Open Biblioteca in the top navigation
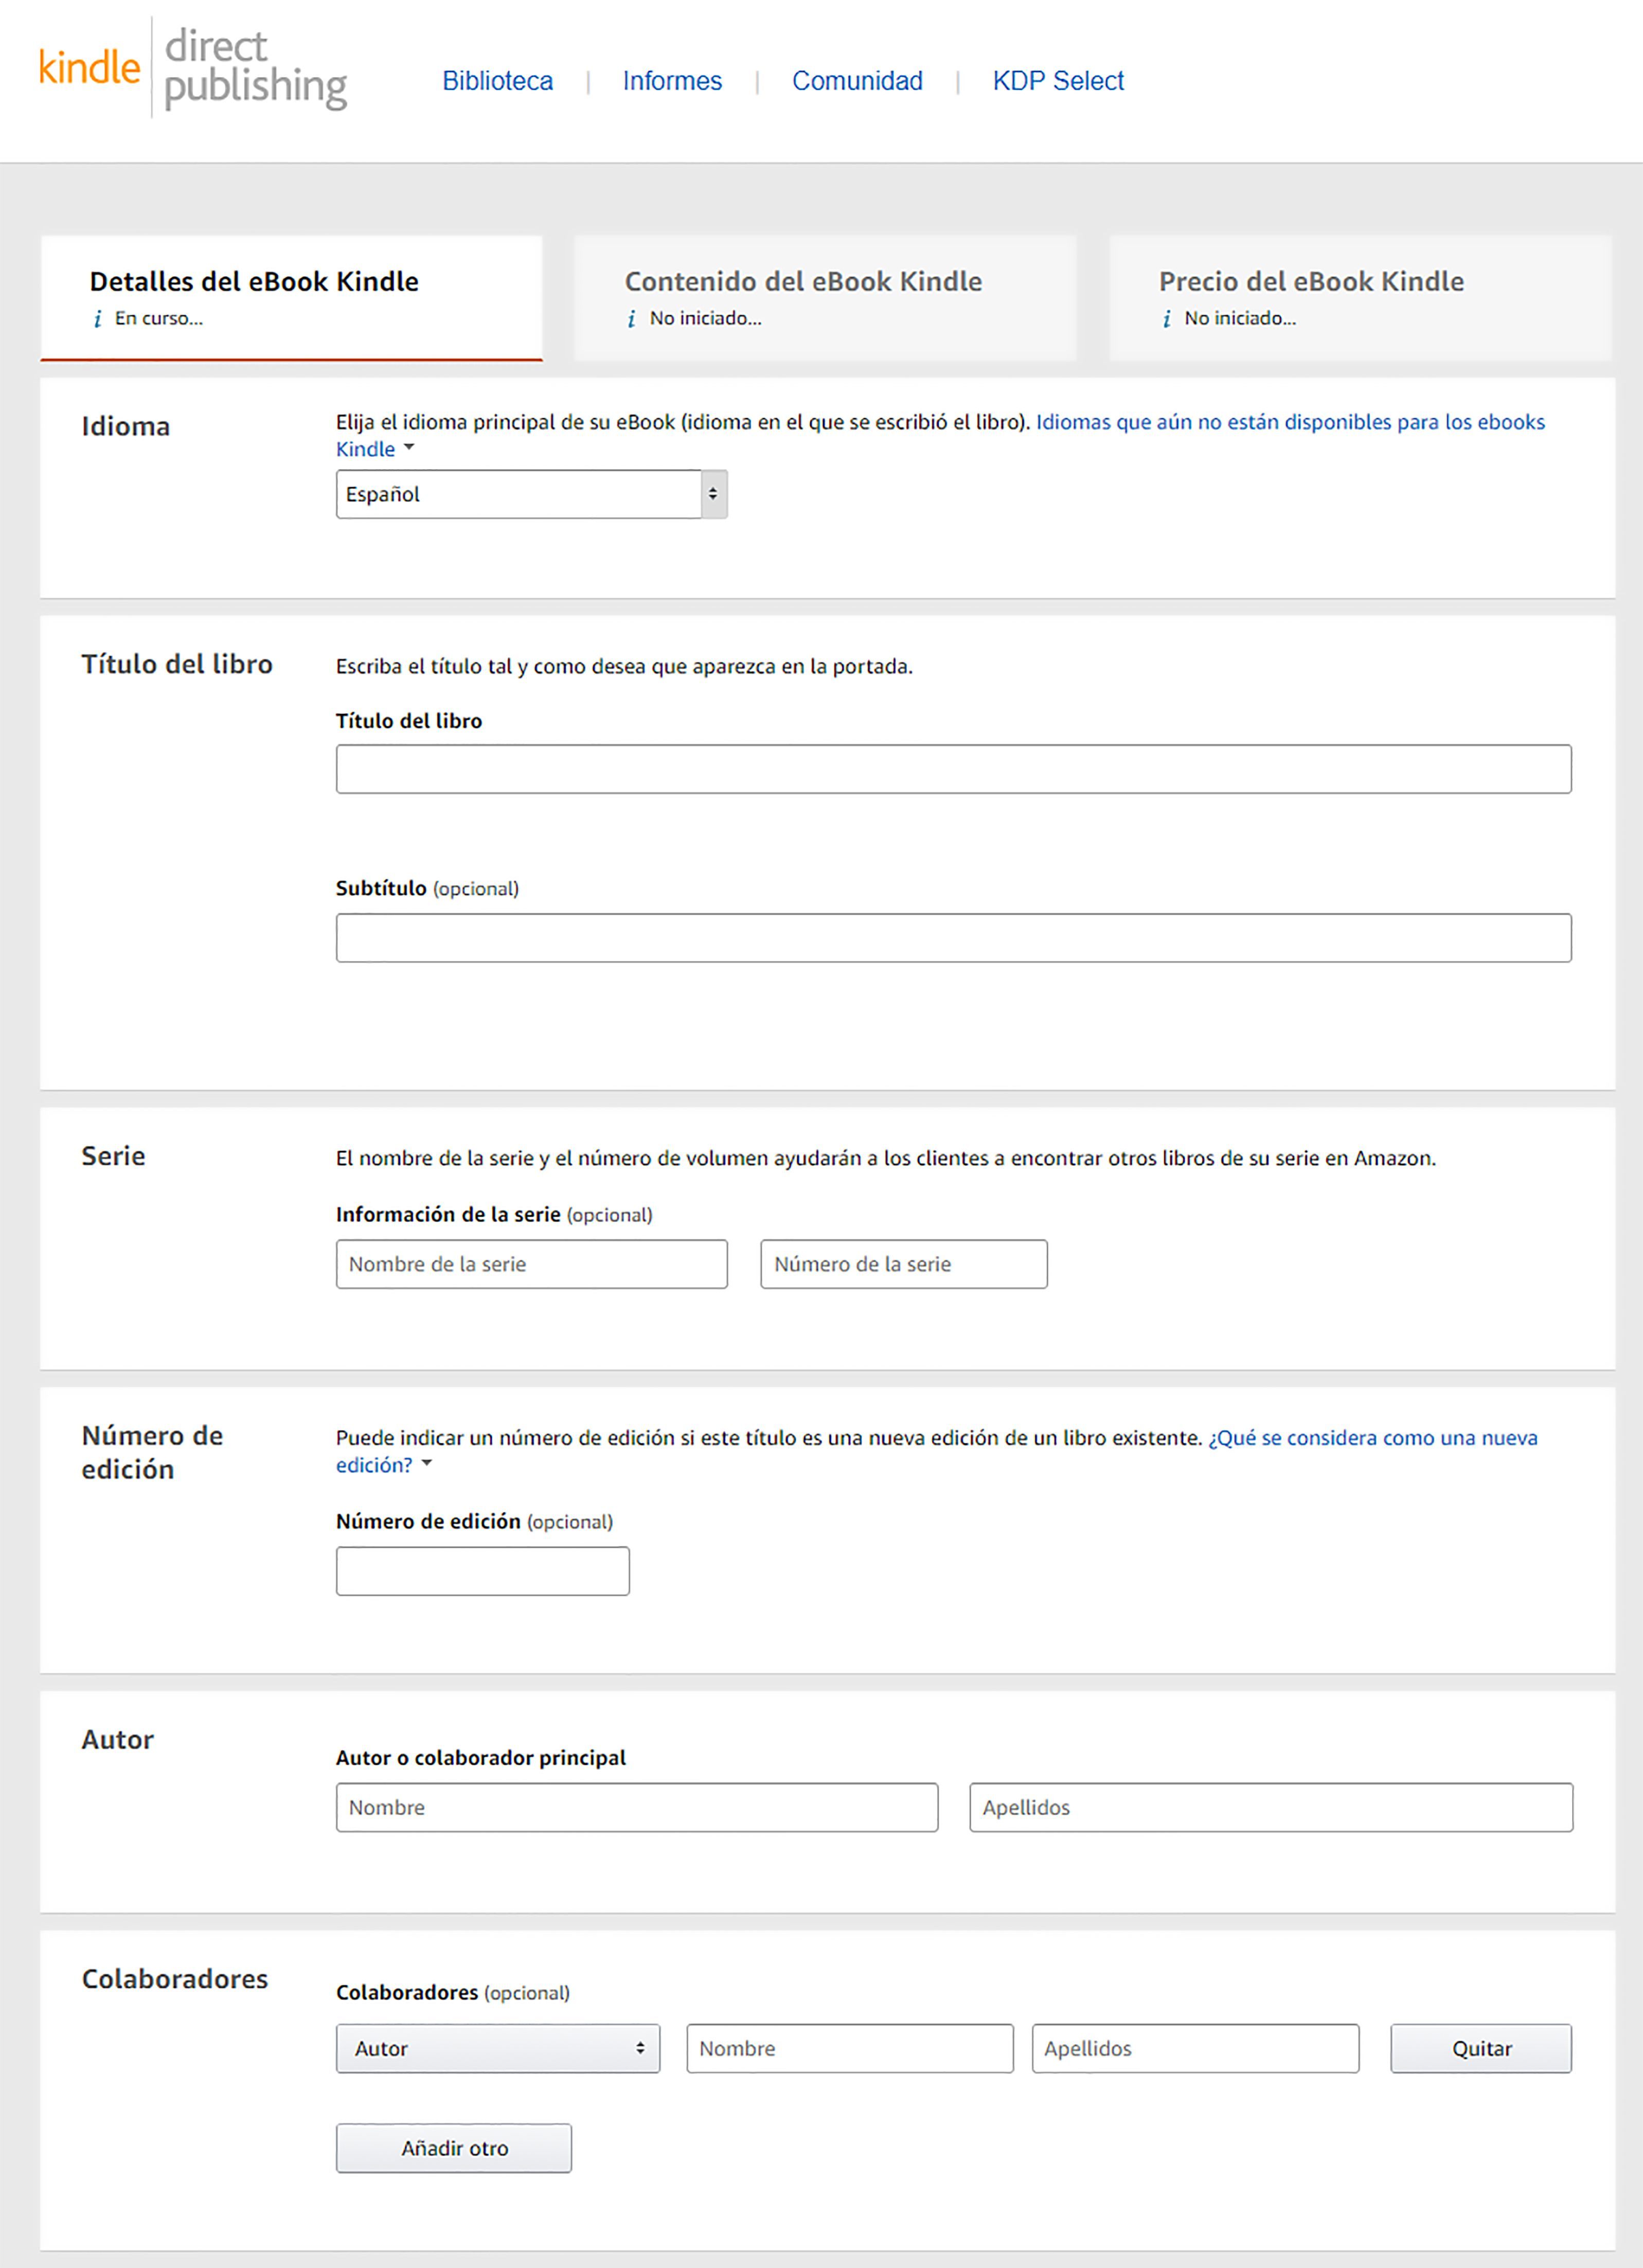This screenshot has width=1643, height=2268. pos(497,81)
